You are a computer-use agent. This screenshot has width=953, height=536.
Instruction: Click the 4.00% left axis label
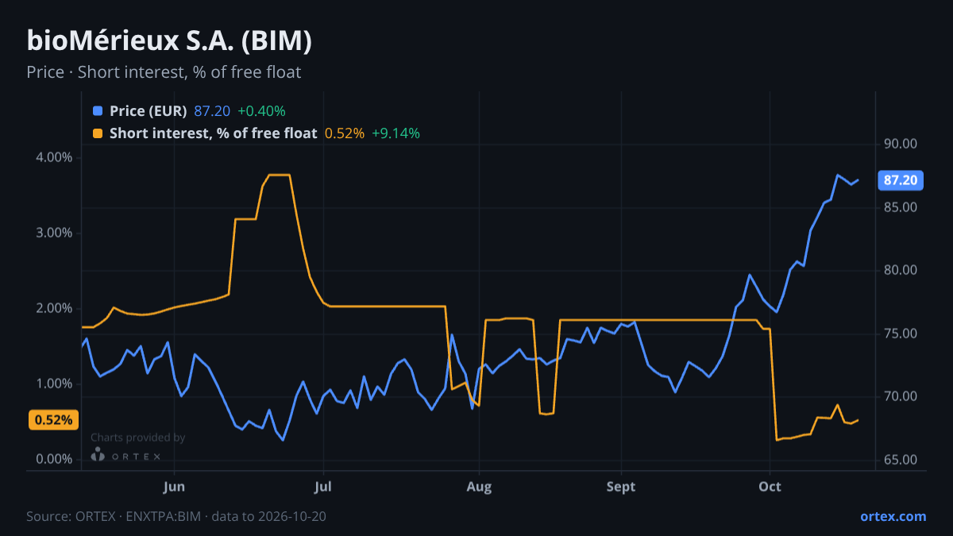click(55, 157)
